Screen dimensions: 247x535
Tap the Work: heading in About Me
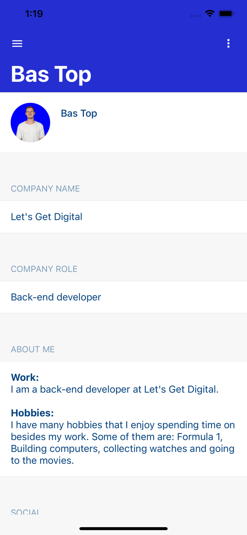point(25,377)
